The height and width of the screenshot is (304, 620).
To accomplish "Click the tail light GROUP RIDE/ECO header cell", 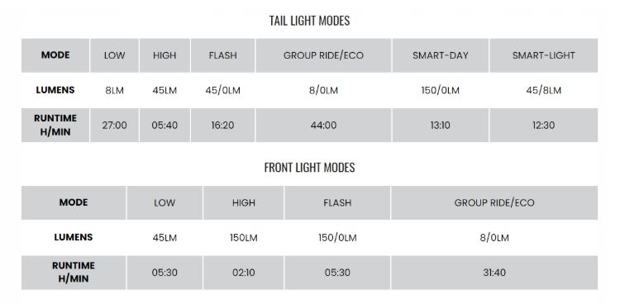I will [323, 55].
